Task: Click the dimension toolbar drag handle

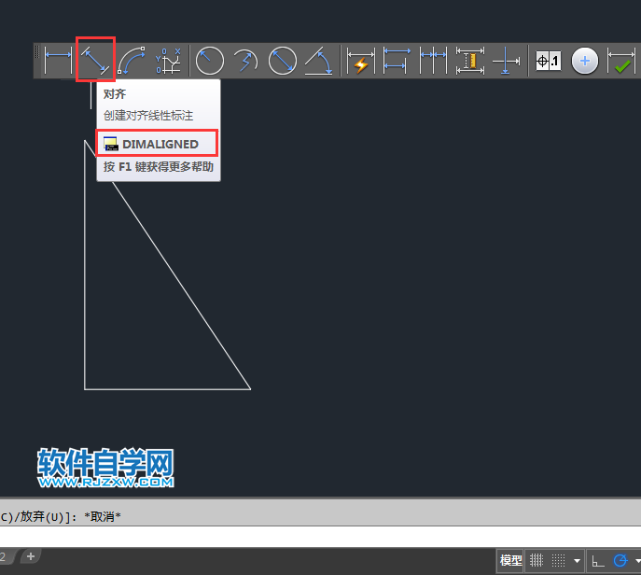Action: [36, 52]
